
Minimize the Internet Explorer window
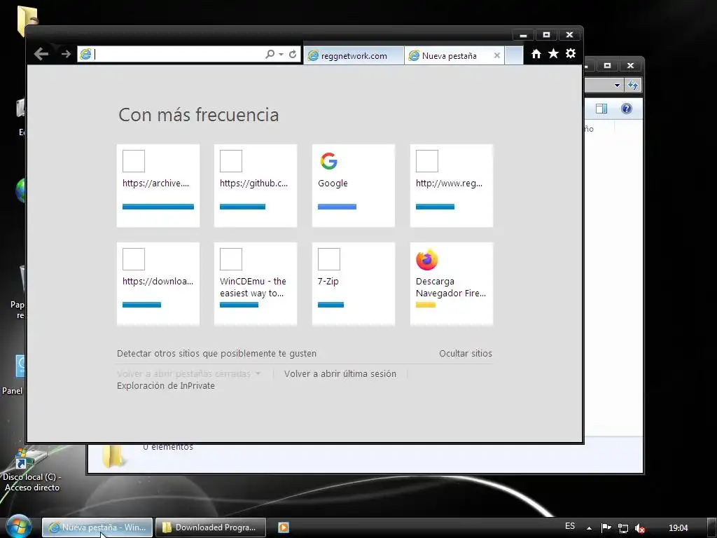(x=524, y=35)
